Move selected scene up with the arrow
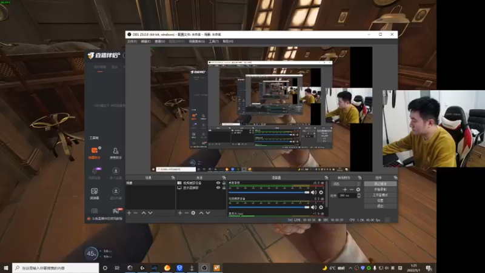The image size is (485, 273). pyautogui.click(x=144, y=213)
